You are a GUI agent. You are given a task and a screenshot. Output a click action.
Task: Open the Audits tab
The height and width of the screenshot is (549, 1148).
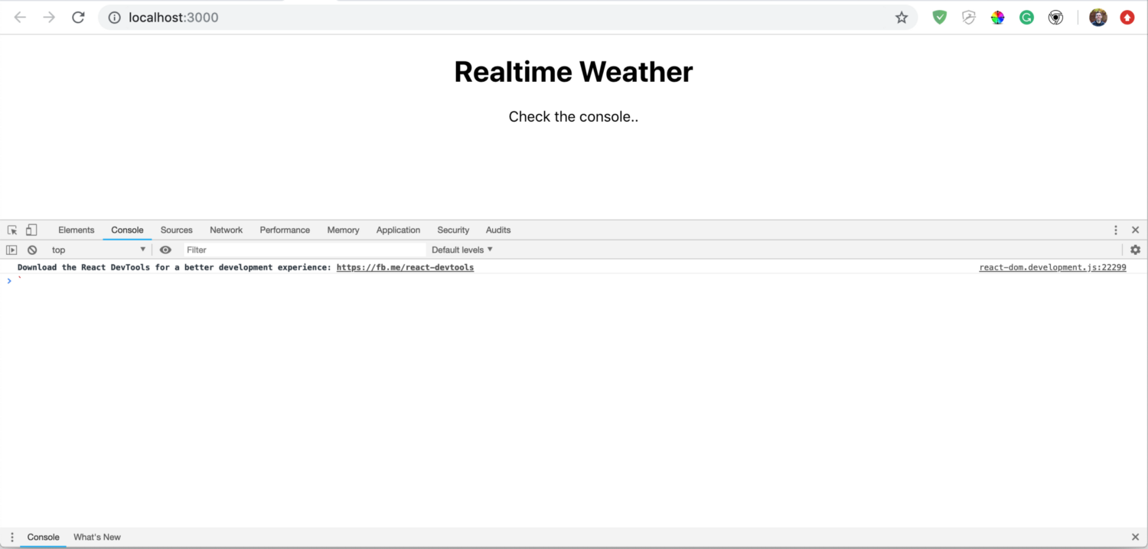coord(498,230)
